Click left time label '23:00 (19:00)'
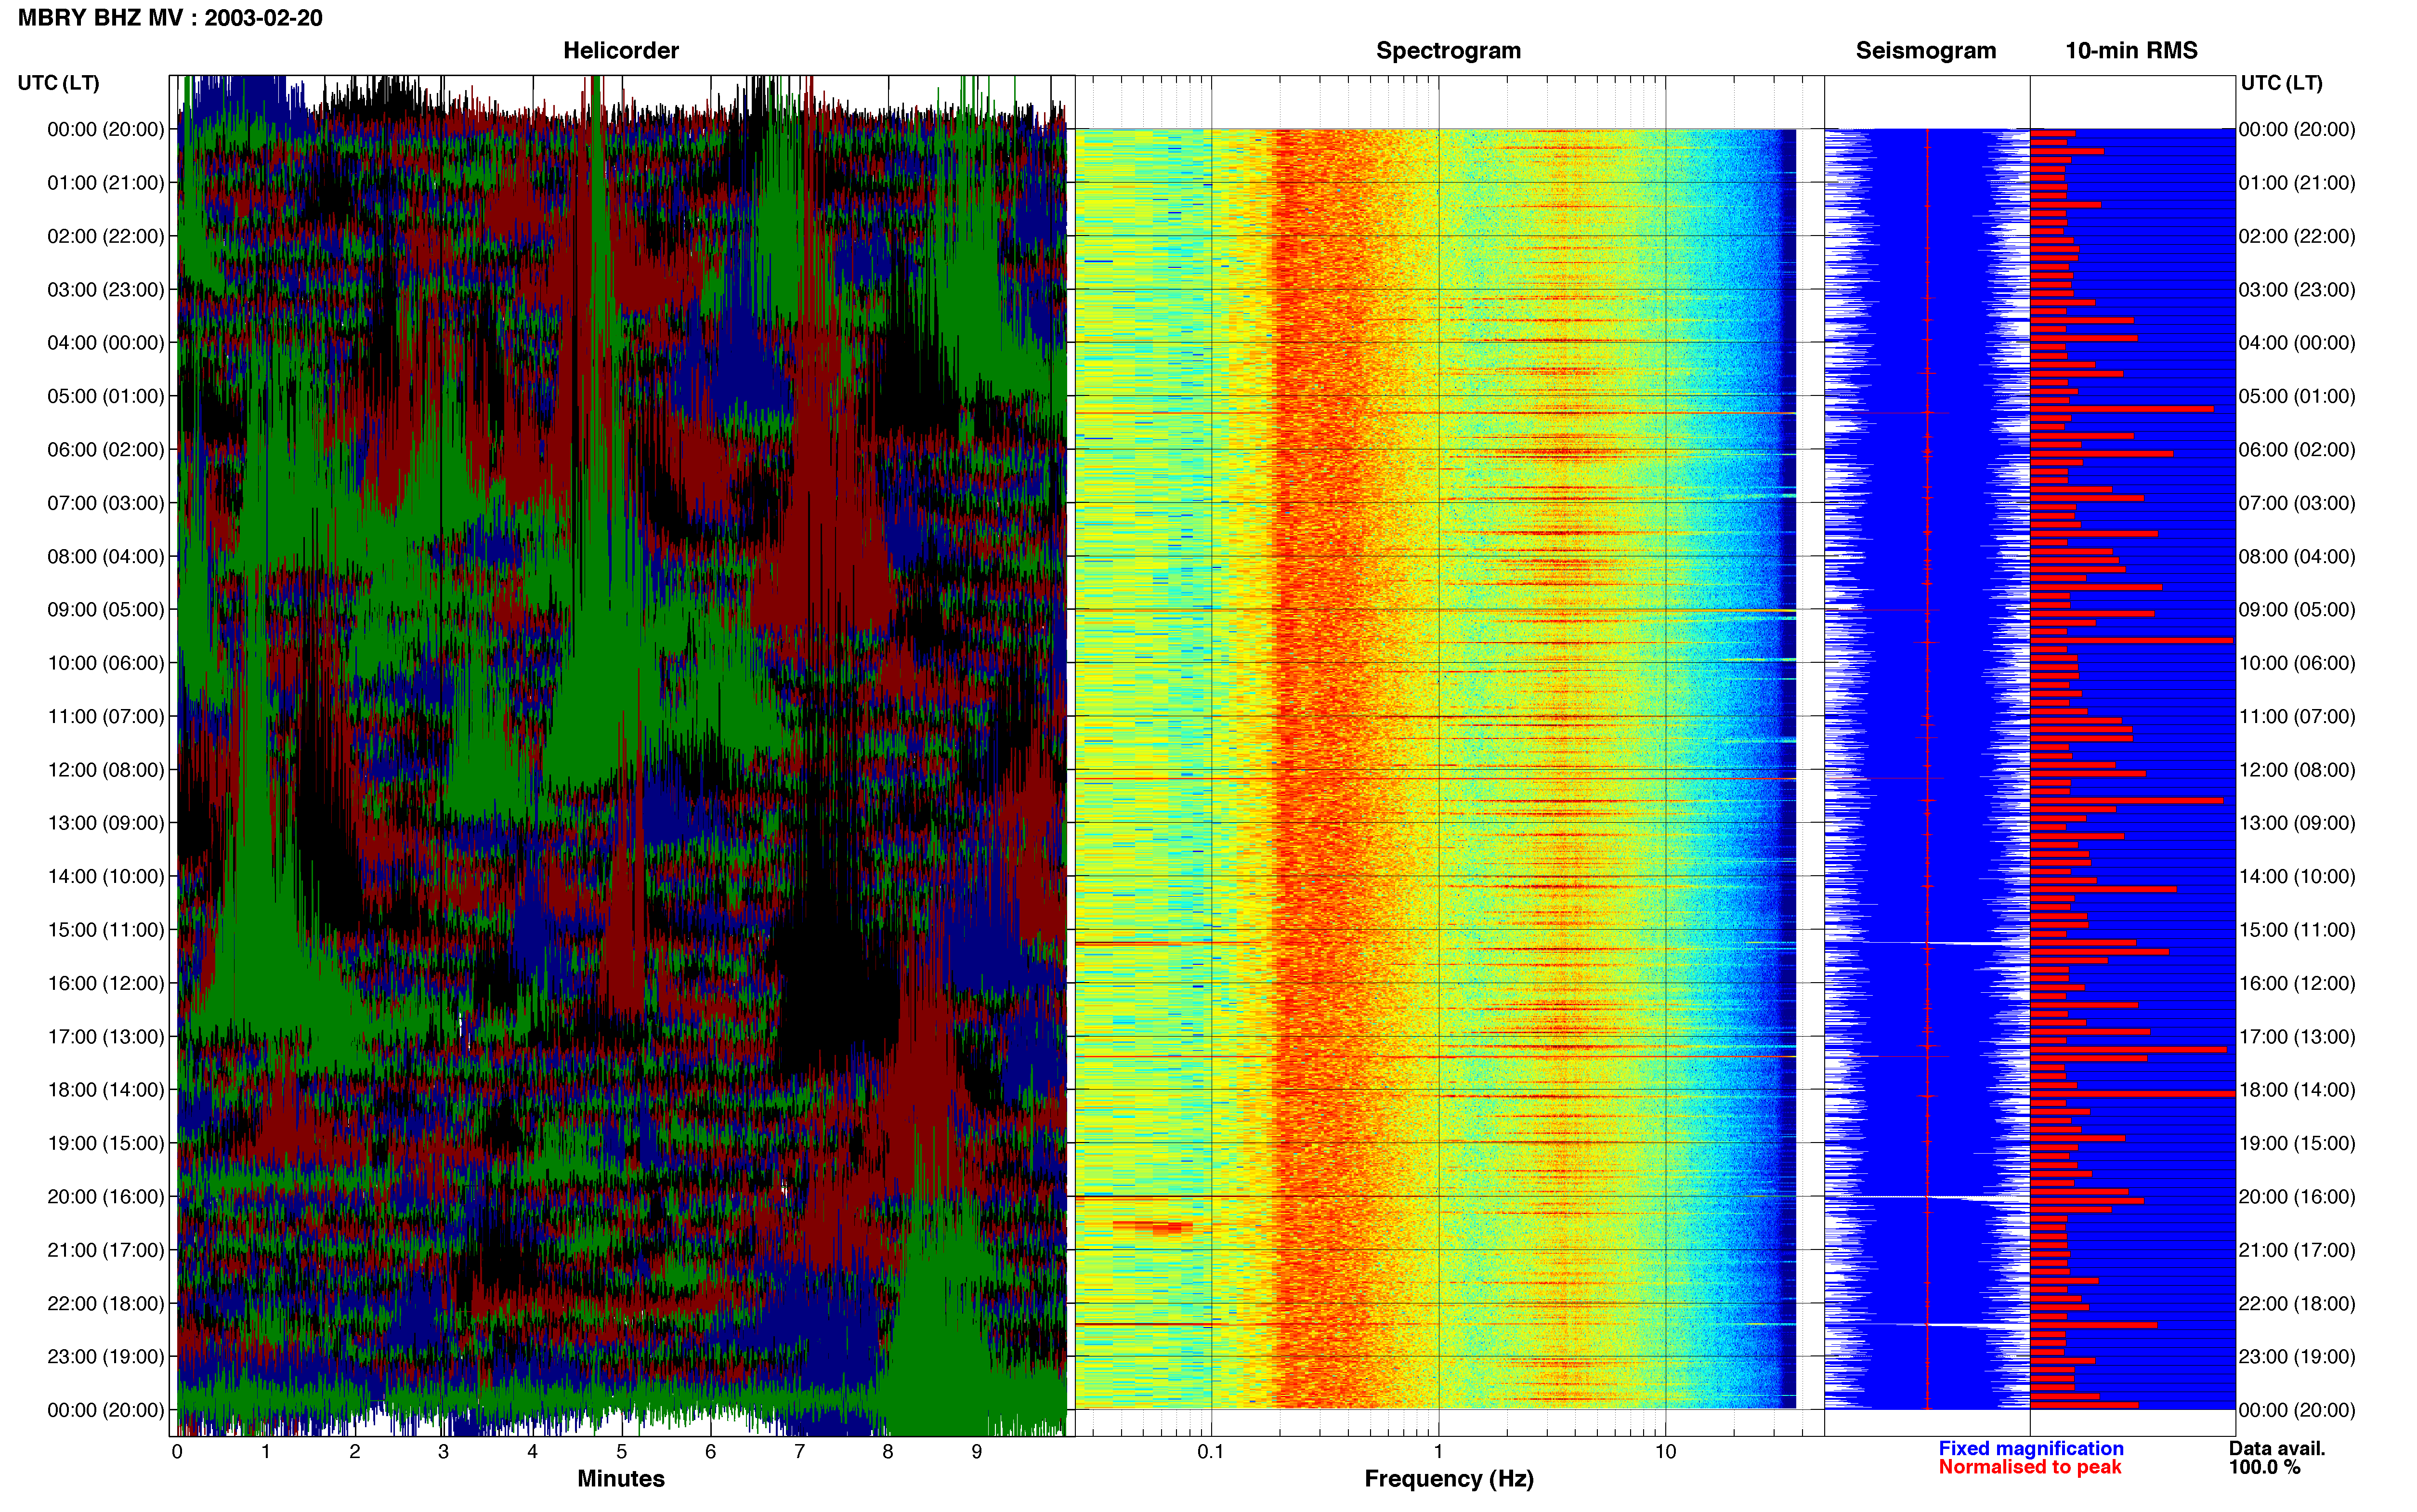 tap(106, 1357)
